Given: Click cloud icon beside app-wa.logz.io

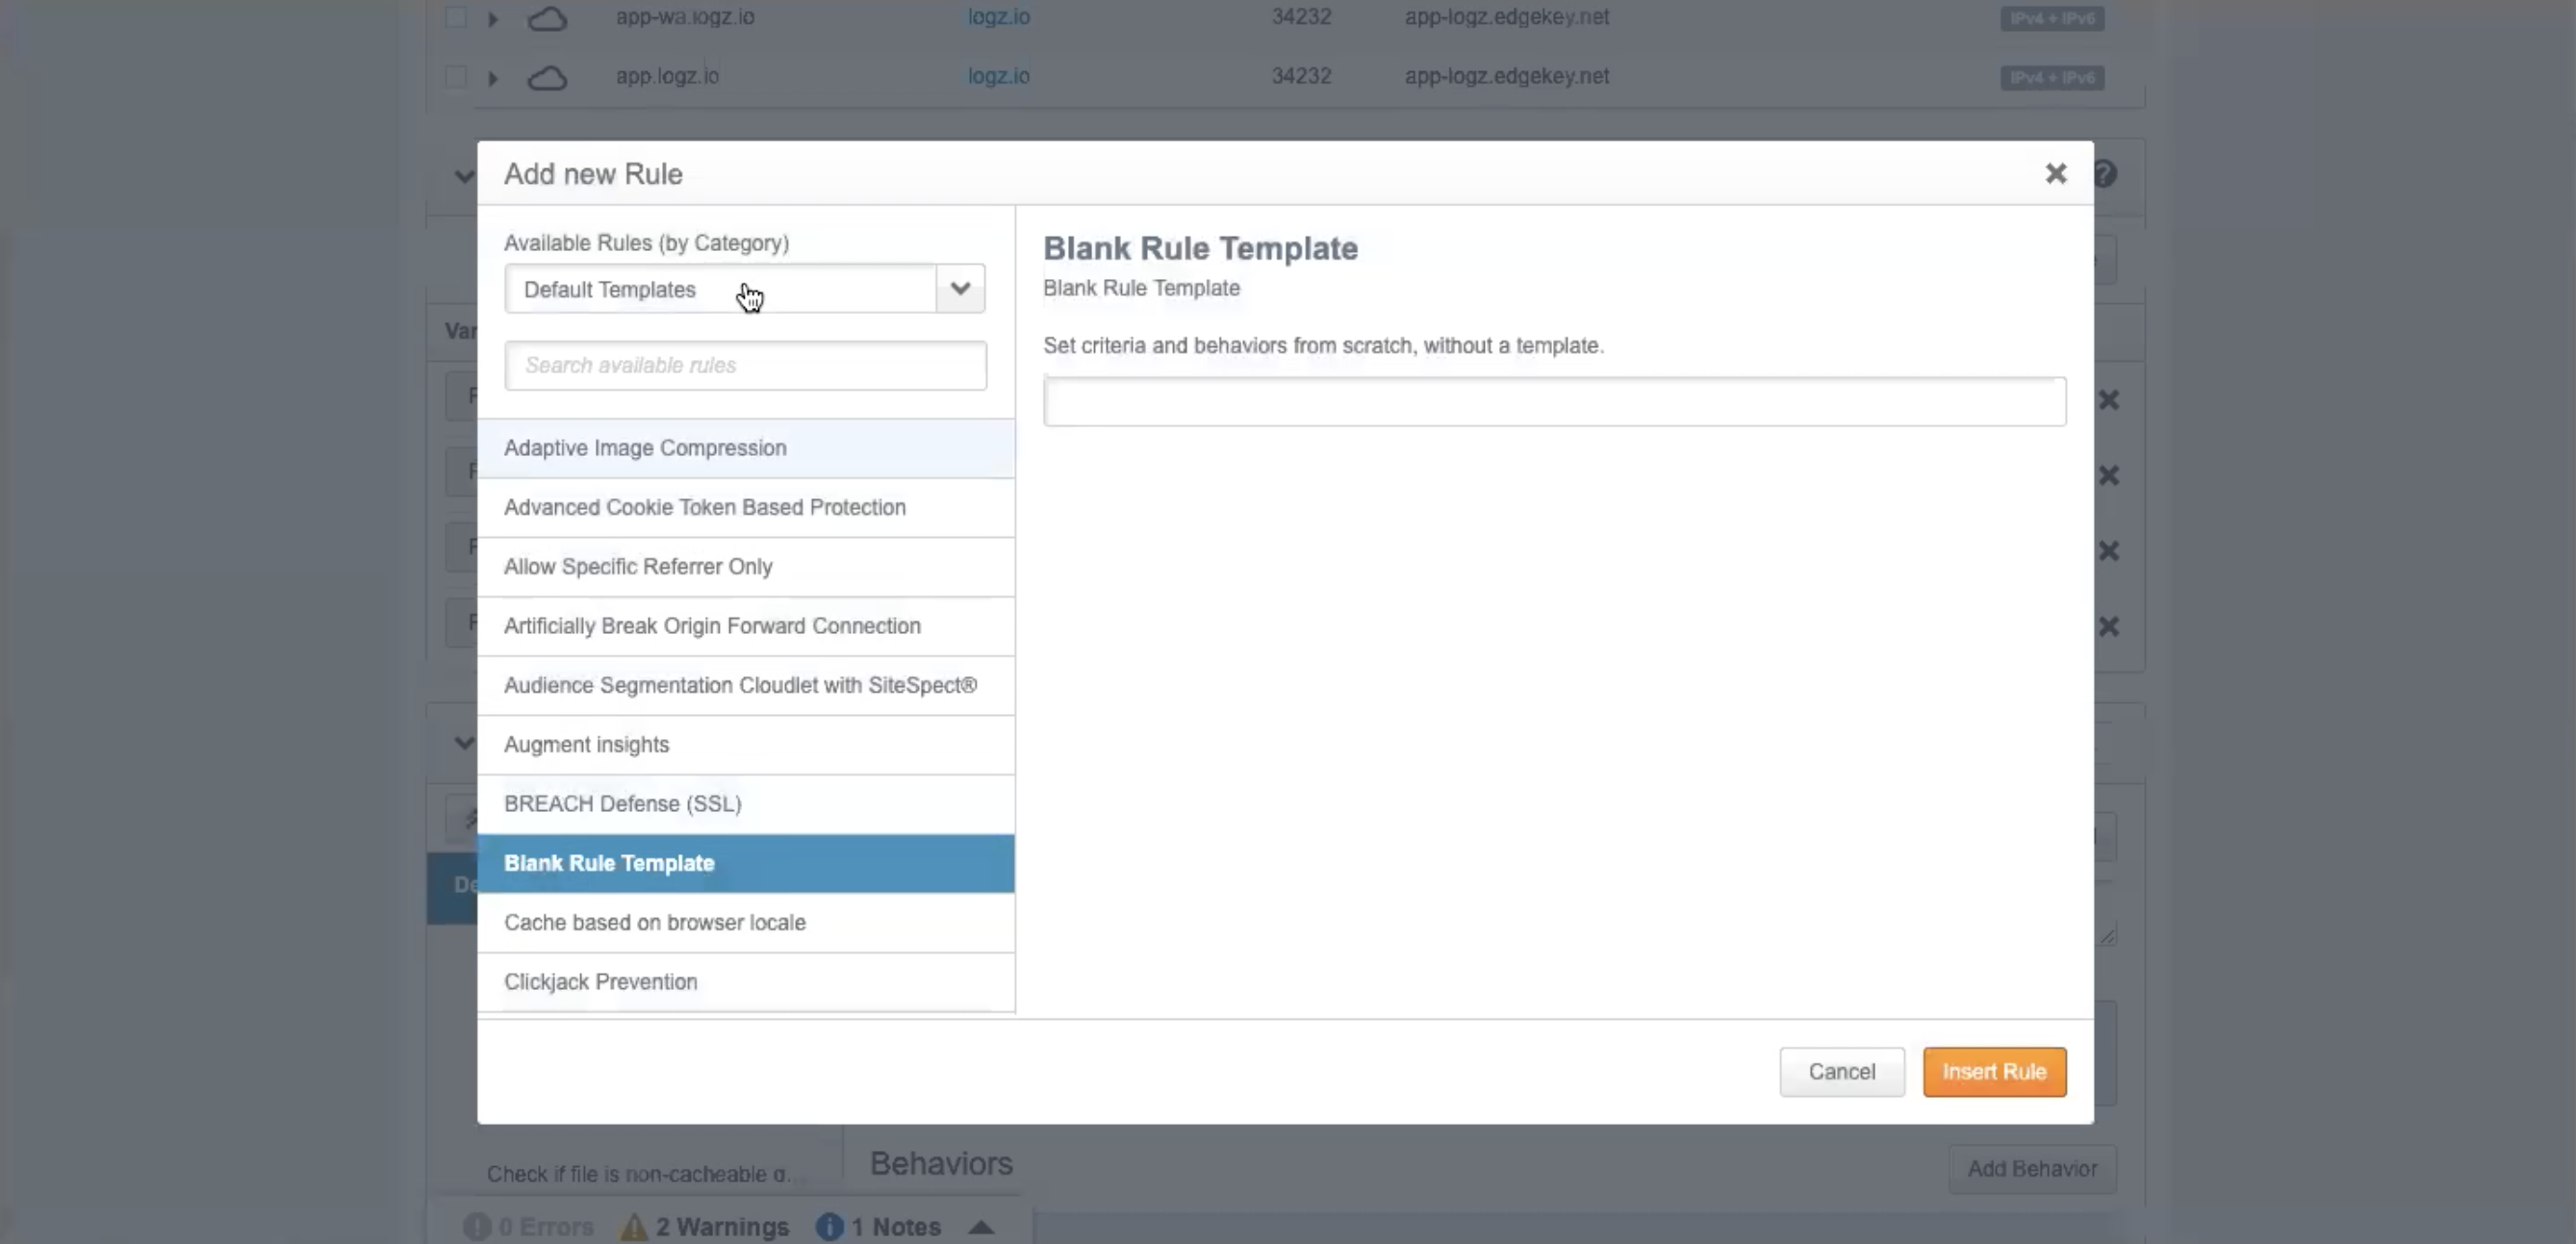Looking at the screenshot, I should (547, 18).
